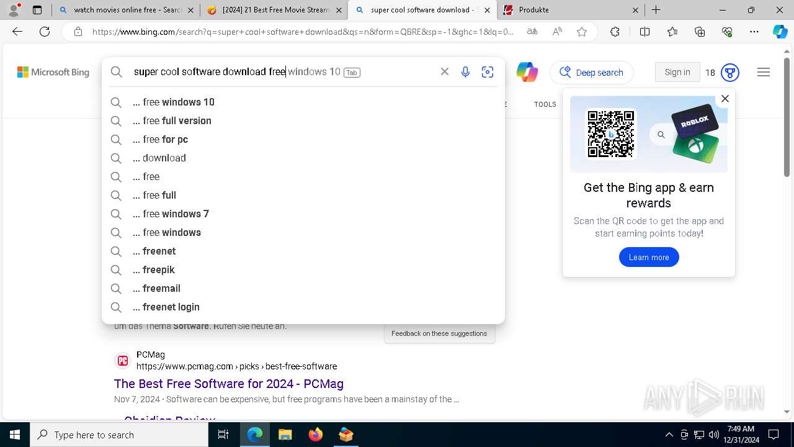794x447 pixels.
Task: Open the Rewards trophy icon
Action: click(x=730, y=73)
